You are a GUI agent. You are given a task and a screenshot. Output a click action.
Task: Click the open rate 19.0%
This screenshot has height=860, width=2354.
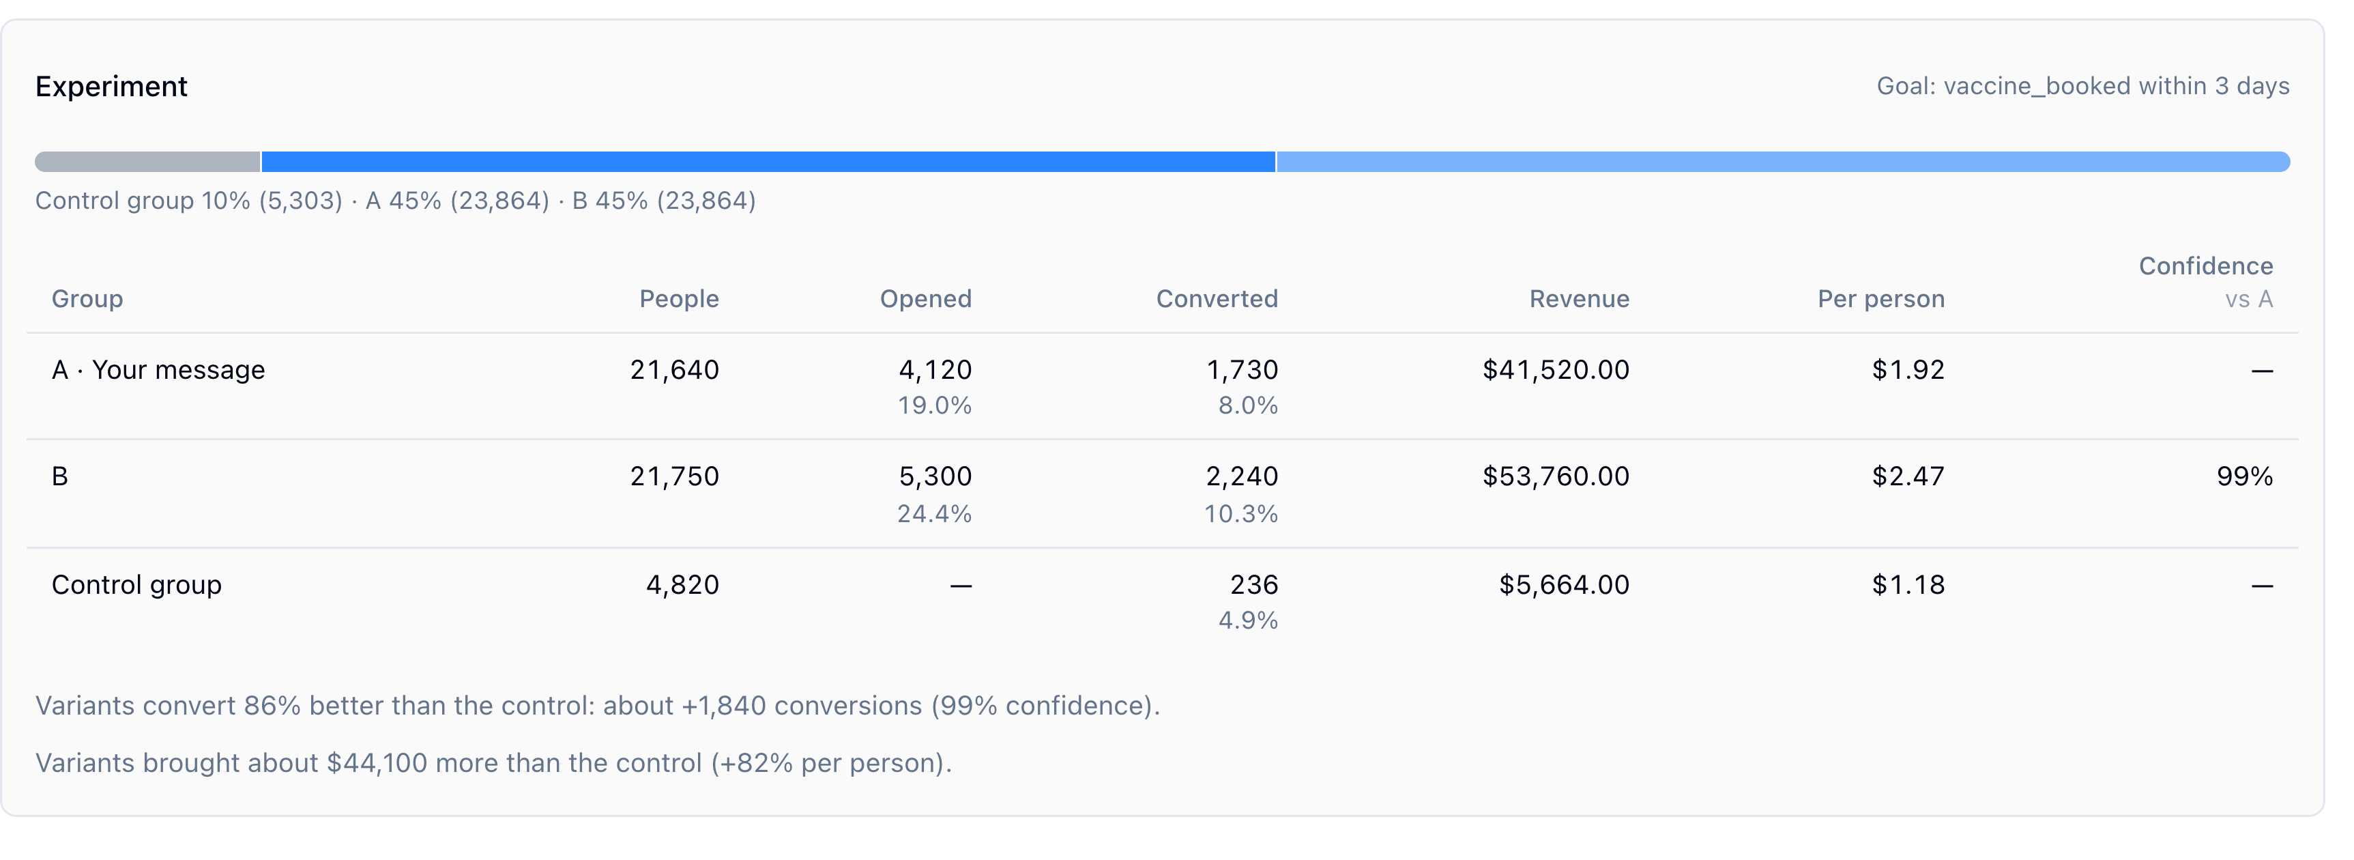pos(934,406)
